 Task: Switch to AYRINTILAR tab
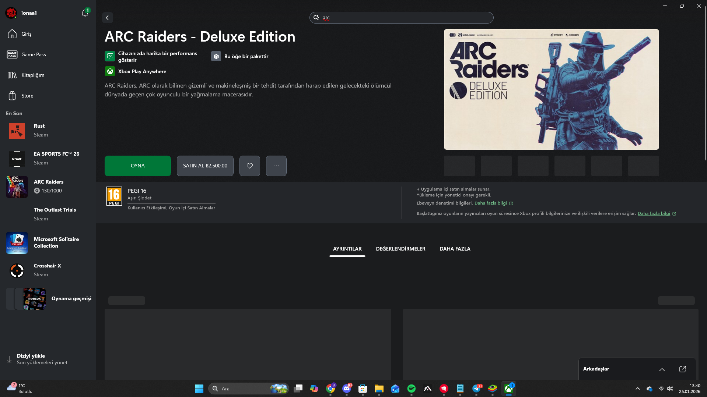point(347,249)
